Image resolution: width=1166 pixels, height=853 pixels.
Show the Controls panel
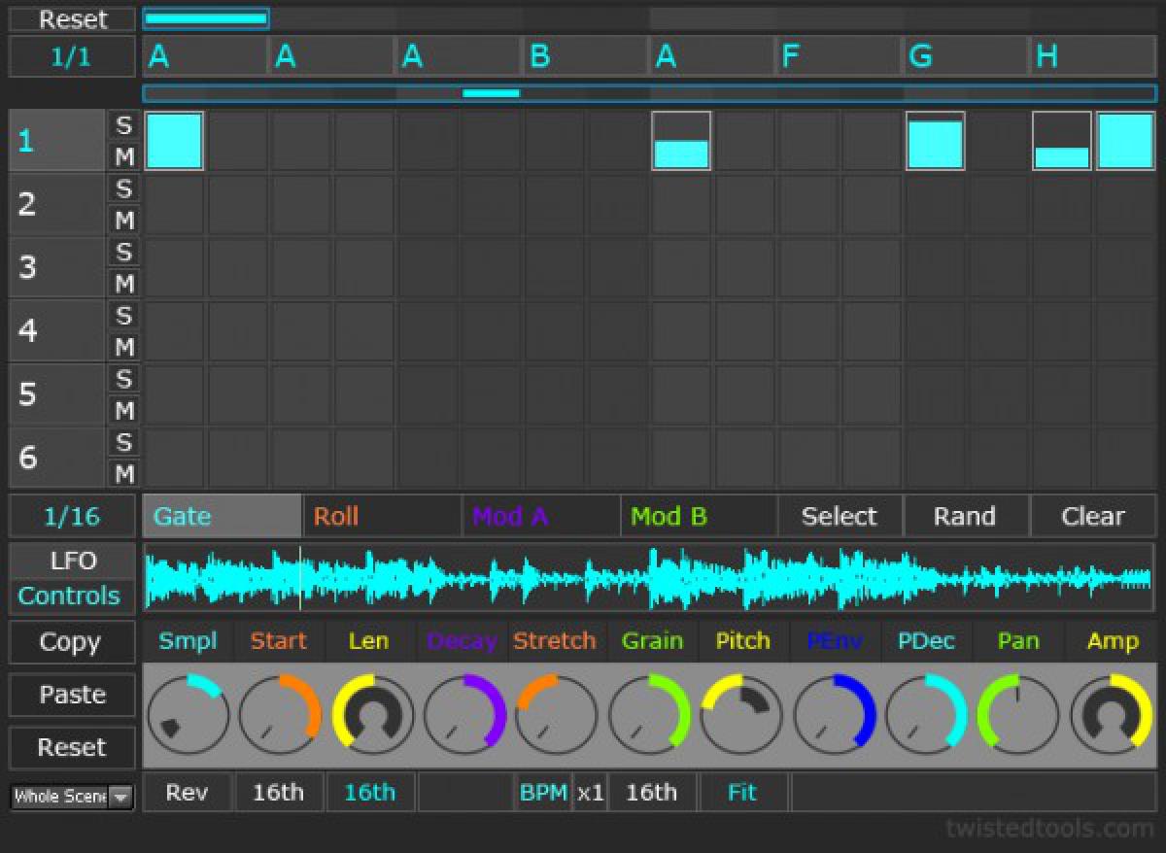tap(72, 596)
